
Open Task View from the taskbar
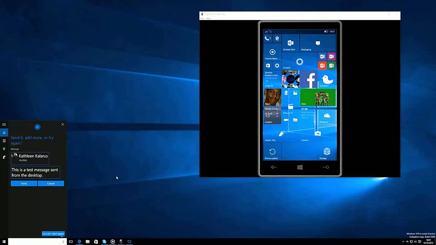click(71, 241)
